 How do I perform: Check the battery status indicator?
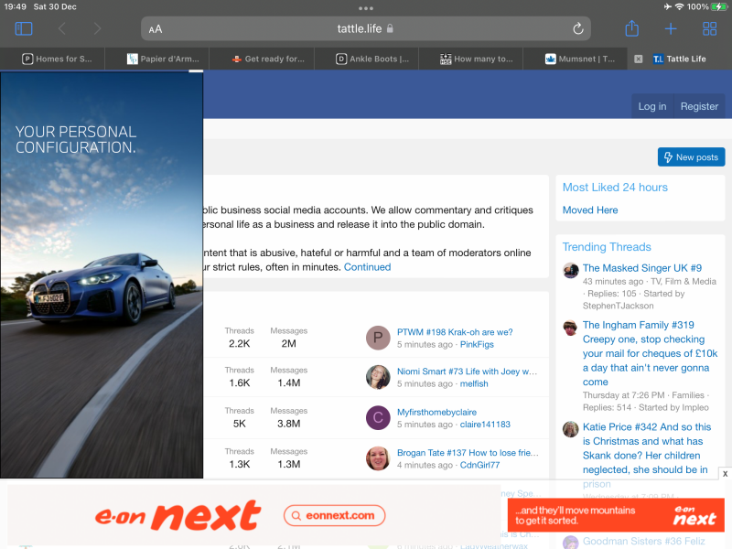click(719, 6)
